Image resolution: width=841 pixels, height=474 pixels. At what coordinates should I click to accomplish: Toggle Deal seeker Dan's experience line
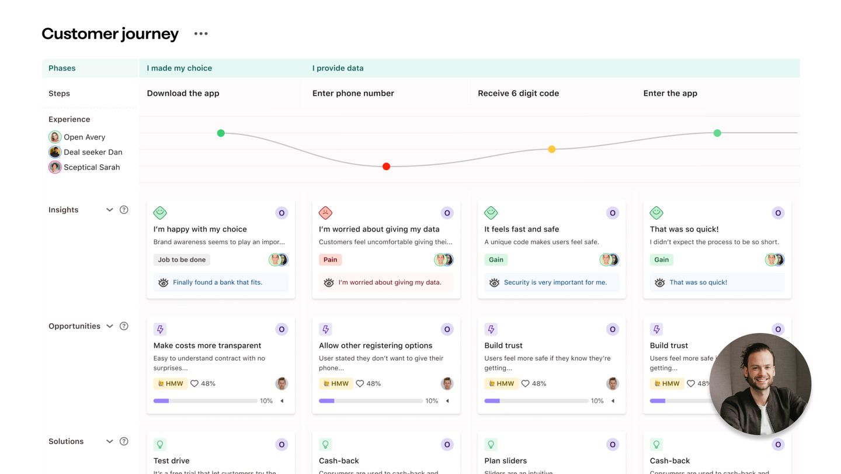(54, 151)
